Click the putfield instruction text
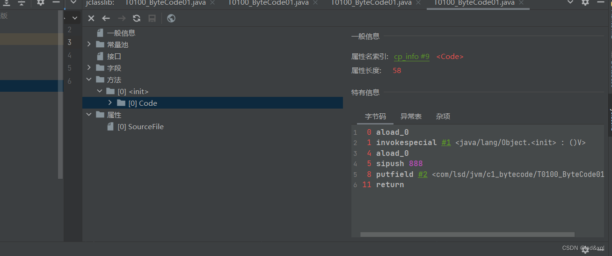The width and height of the screenshot is (612, 256). (x=394, y=175)
